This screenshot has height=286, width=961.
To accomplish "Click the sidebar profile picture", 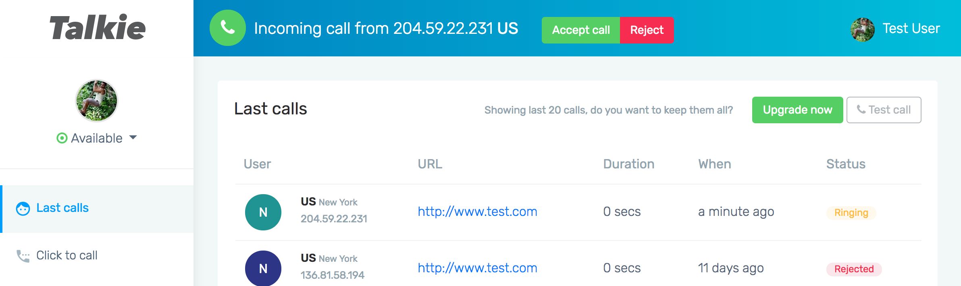I will click(96, 101).
